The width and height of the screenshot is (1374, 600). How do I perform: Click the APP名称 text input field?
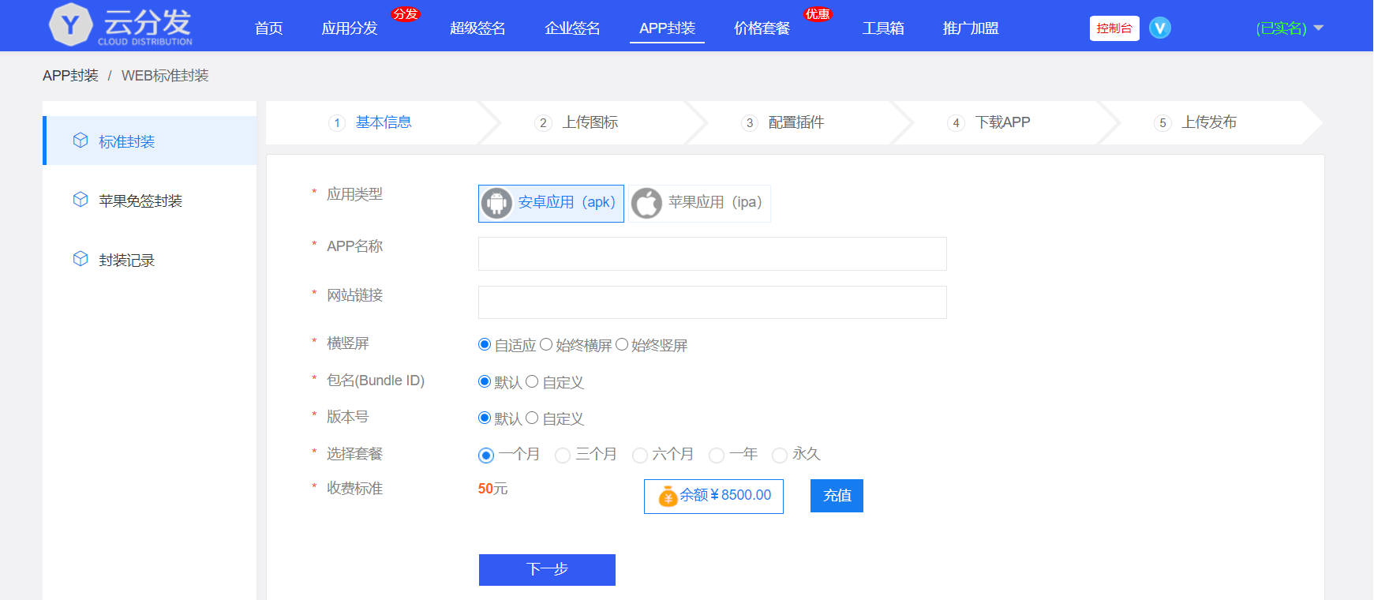point(712,254)
